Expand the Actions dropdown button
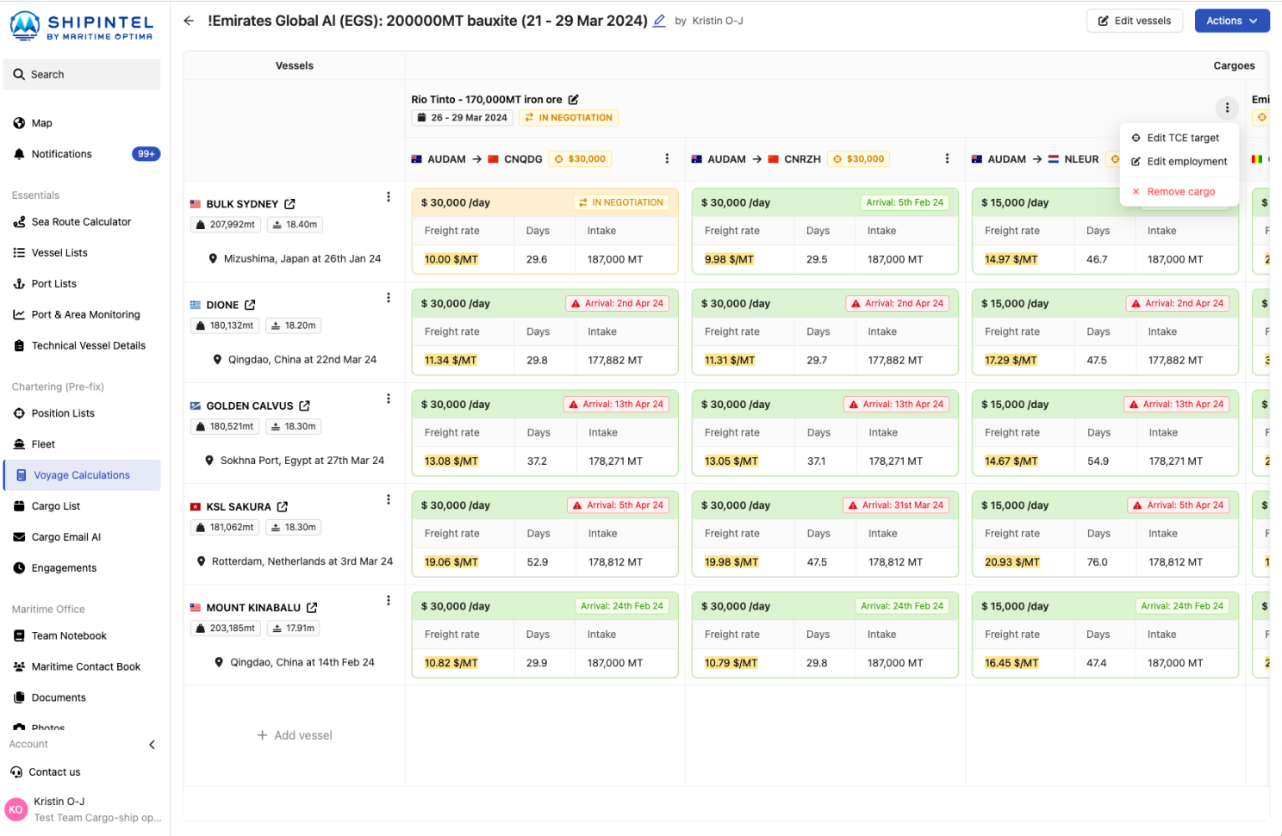 pyautogui.click(x=1231, y=21)
